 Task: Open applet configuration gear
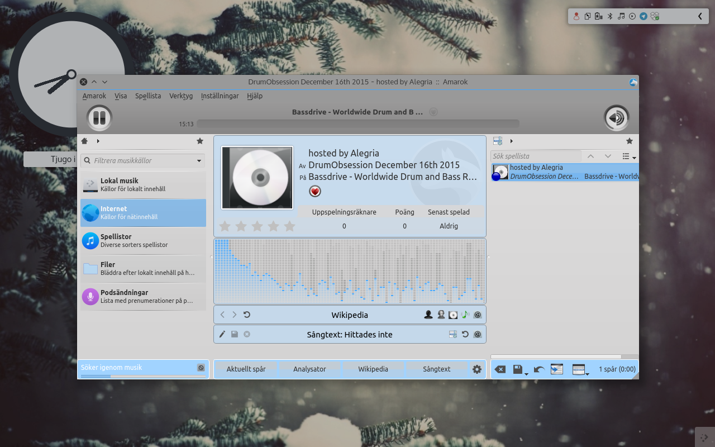(477, 369)
